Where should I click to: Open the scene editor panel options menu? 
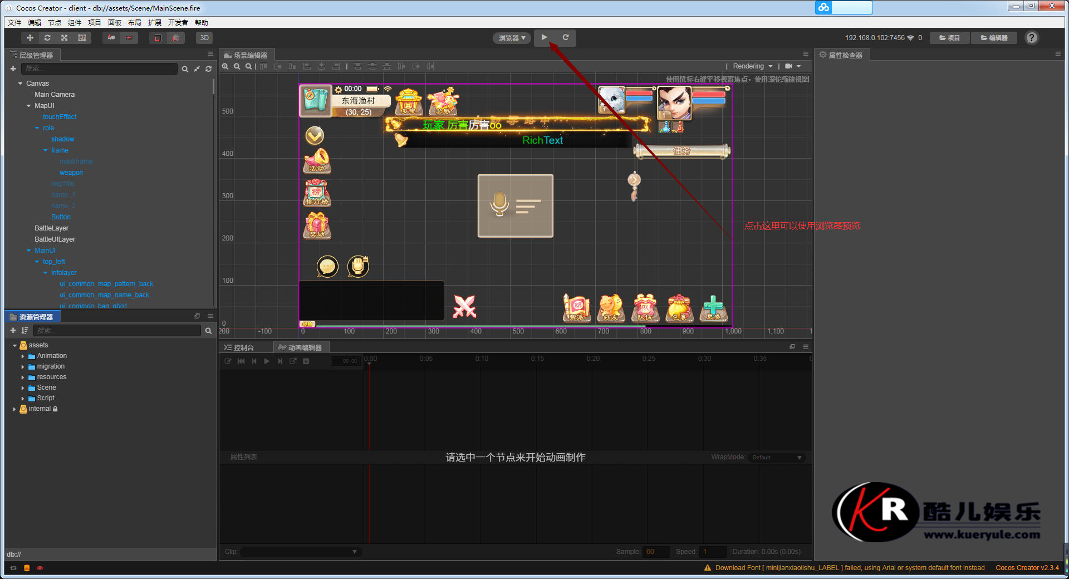(x=806, y=54)
